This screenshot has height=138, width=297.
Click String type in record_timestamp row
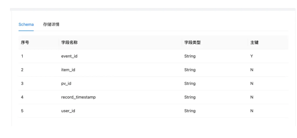[190, 97]
